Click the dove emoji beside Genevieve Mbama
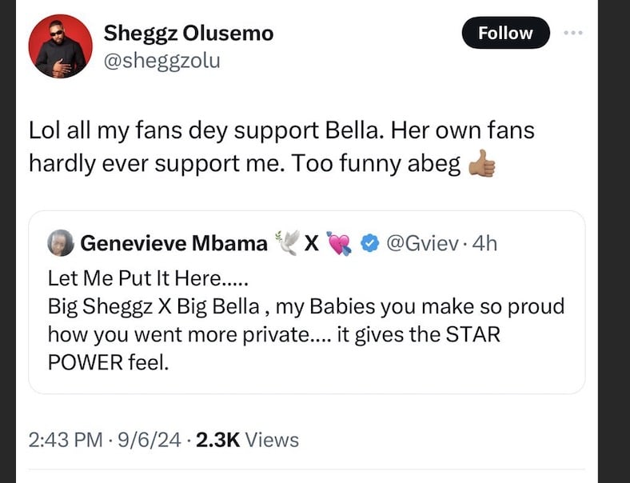 tap(285, 243)
